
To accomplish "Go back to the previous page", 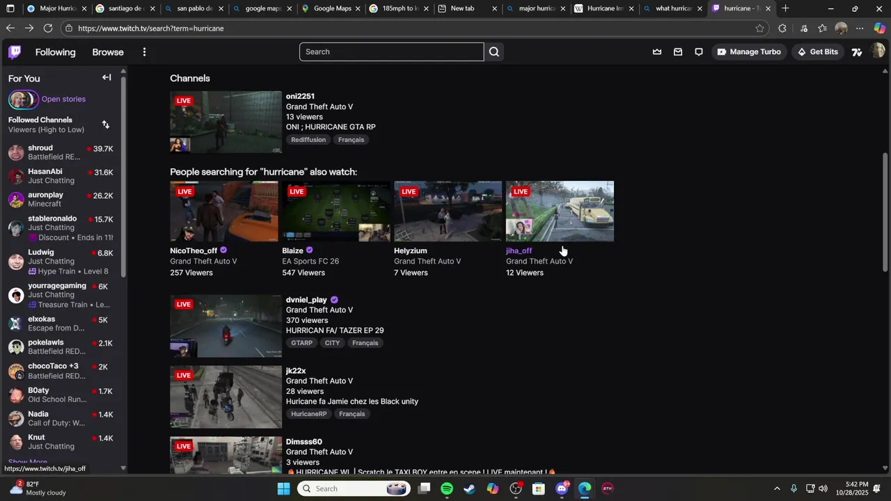I will (x=10, y=29).
